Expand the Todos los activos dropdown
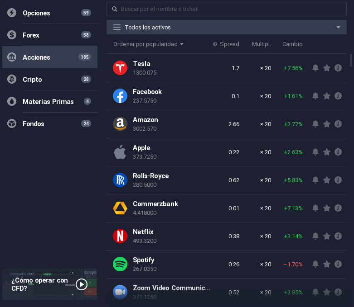Viewport: 354px width, 307px height. [x=227, y=27]
